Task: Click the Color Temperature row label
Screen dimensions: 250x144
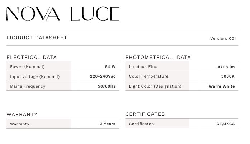Action: (x=148, y=76)
